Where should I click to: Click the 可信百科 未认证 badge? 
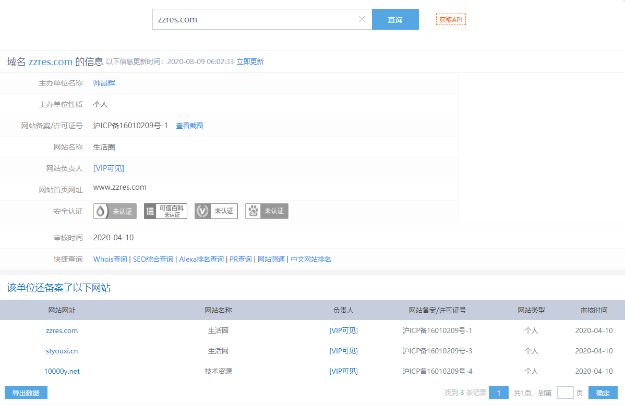pyautogui.click(x=165, y=211)
